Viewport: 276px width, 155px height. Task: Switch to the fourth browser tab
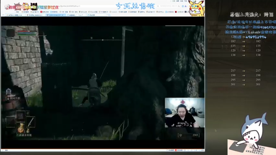pyautogui.click(x=76, y=15)
